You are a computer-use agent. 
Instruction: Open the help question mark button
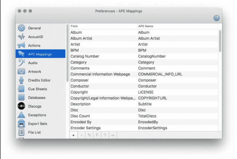[217, 18]
